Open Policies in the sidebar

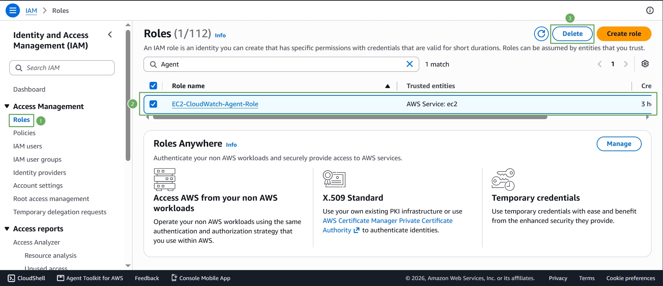(24, 133)
